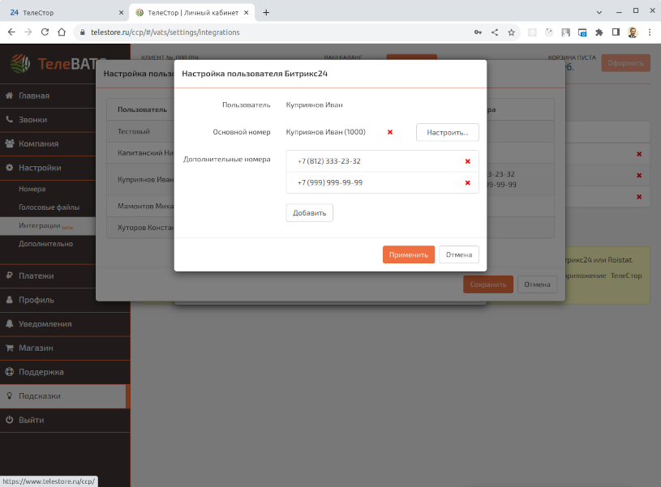This screenshot has width=661, height=487.
Task: Open a new browser tab
Action: (x=266, y=13)
